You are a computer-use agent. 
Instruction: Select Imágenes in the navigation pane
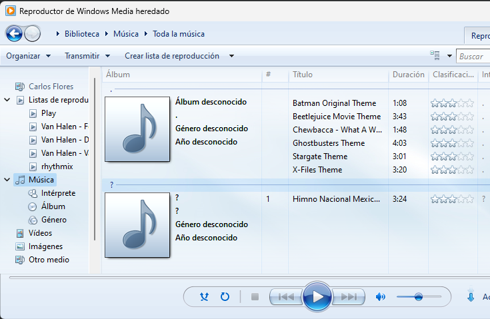click(45, 246)
